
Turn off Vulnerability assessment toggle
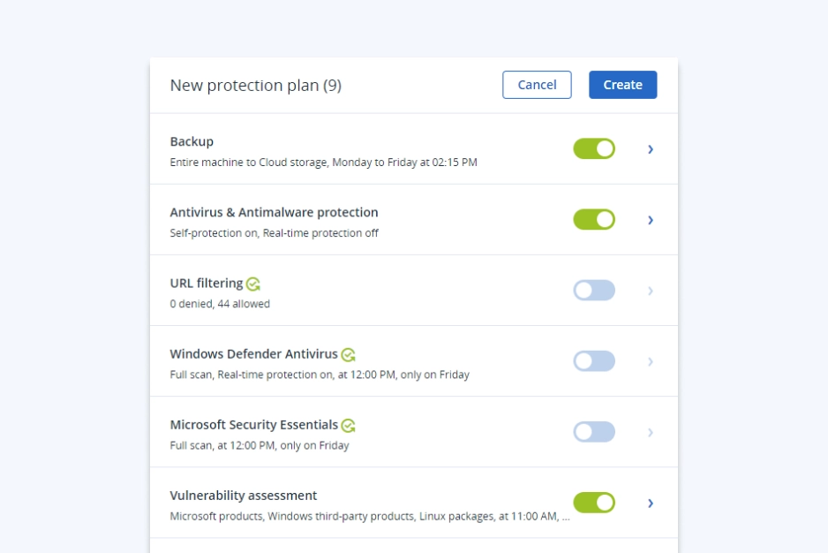pyautogui.click(x=594, y=503)
